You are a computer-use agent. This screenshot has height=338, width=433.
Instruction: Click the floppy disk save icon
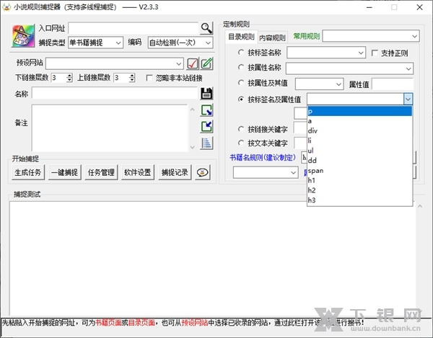tap(206, 93)
